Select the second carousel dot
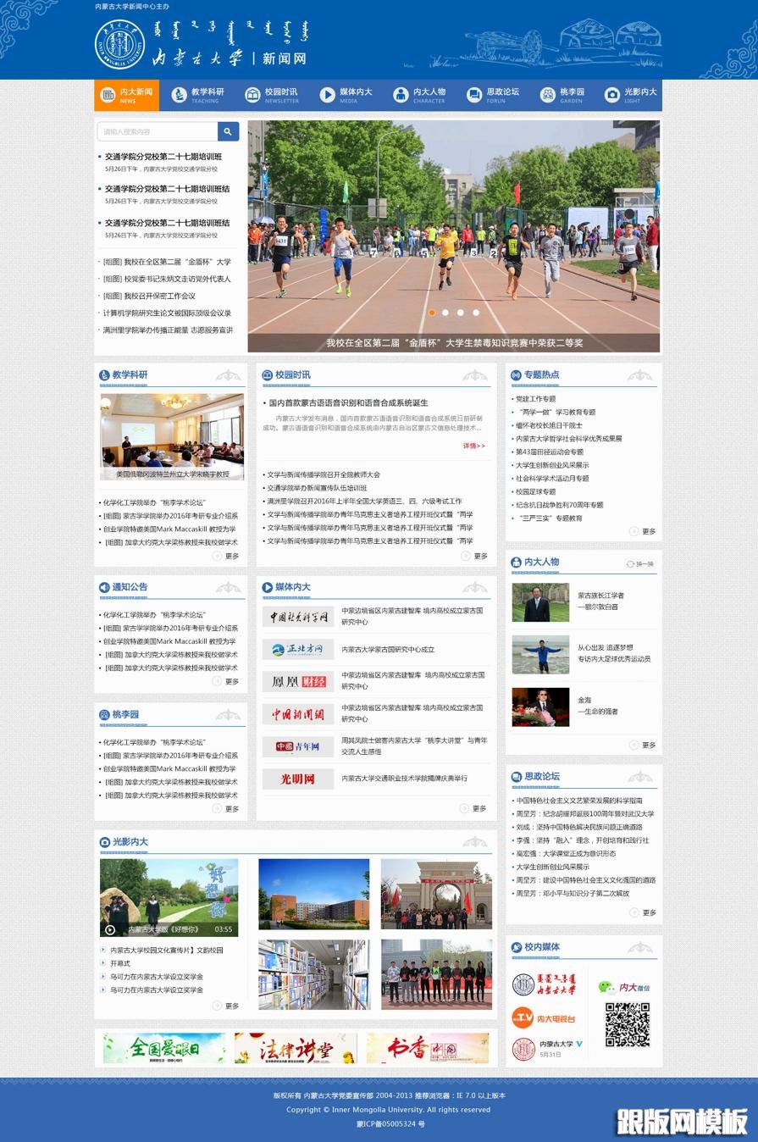This screenshot has width=758, height=1142. tap(446, 313)
